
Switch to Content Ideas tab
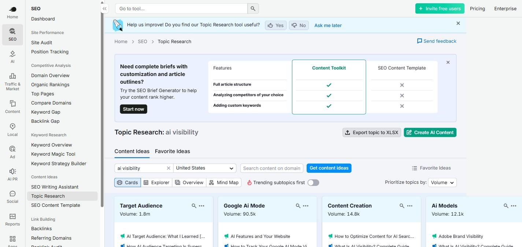[132, 151]
